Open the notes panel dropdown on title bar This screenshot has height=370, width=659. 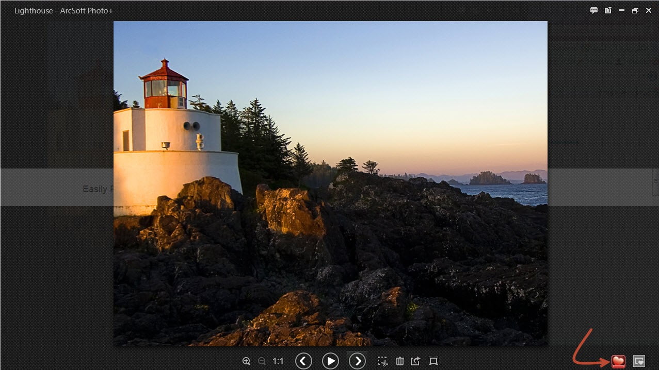(608, 10)
